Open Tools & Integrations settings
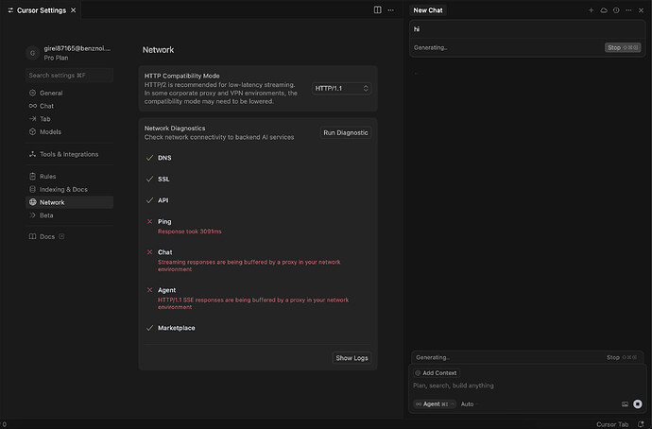 click(69, 154)
